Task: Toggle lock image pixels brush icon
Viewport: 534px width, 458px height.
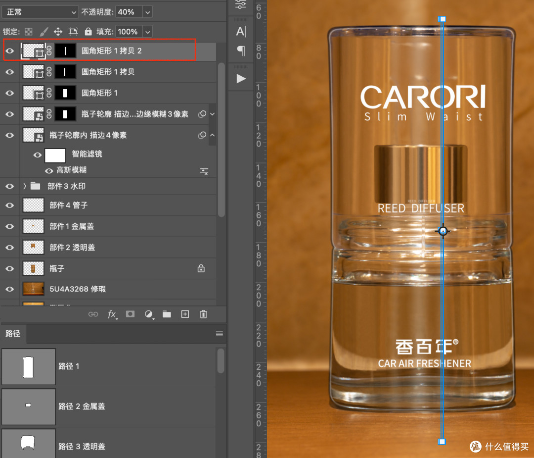Action: point(44,32)
